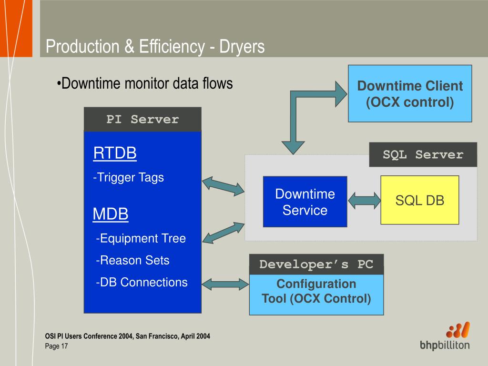Click the double arrow beside Equipment Tree

coord(223,233)
